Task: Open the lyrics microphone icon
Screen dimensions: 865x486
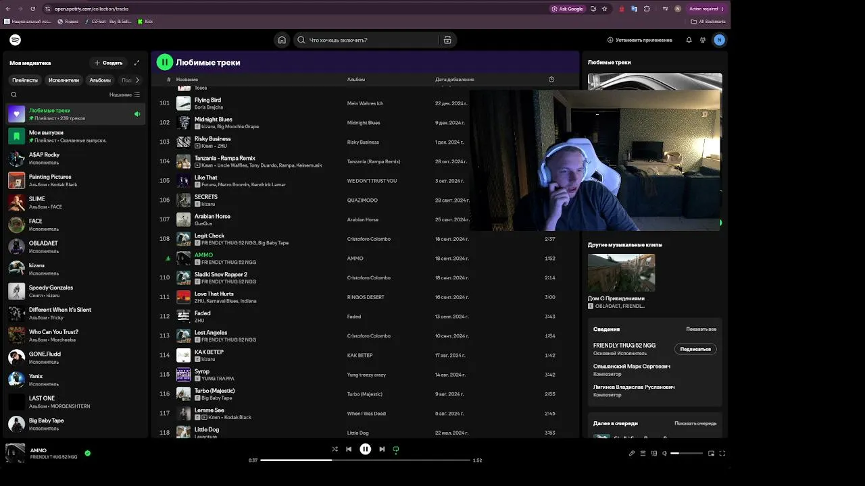Action: pyautogui.click(x=632, y=454)
